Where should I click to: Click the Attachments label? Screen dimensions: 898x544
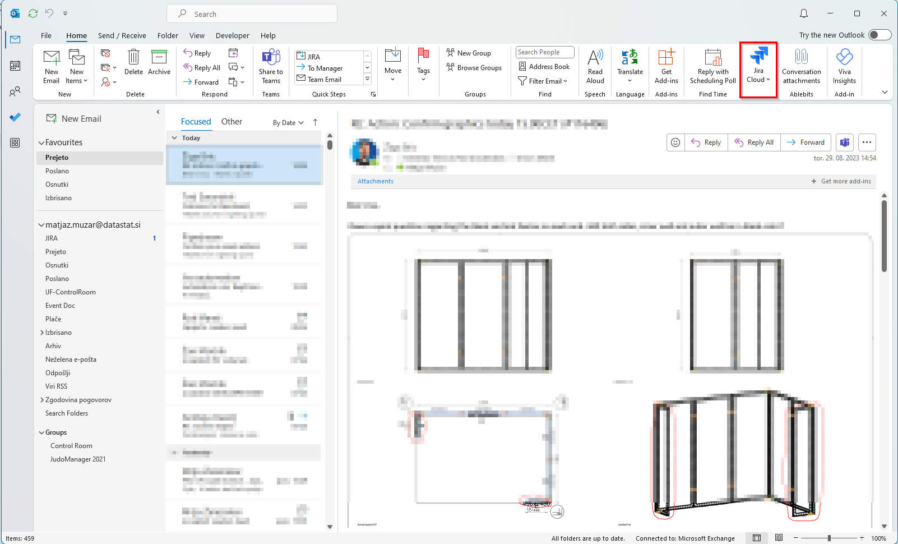376,181
